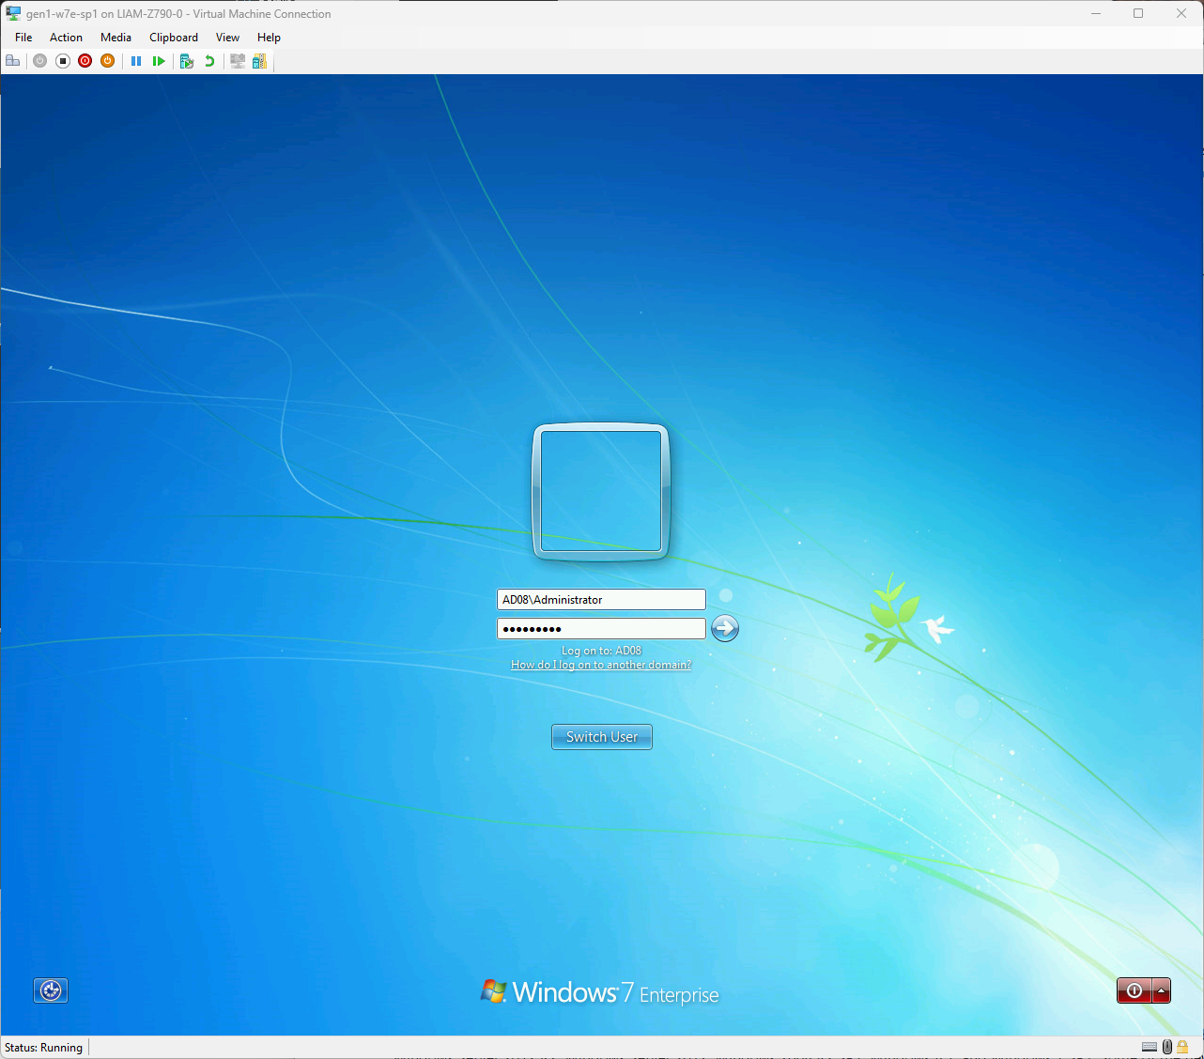This screenshot has width=1204, height=1059.
Task: Click the 'Status: Running' status text
Action: tap(43, 1048)
